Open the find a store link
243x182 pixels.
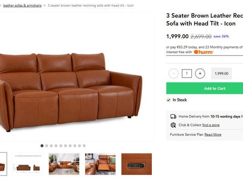click(x=211, y=125)
